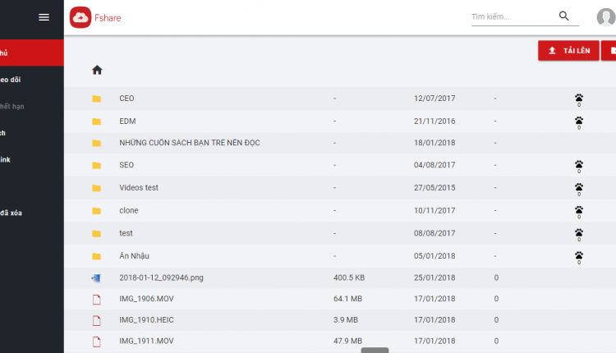Image resolution: width=616 pixels, height=353 pixels.
Task: Click the follower paw icon for clone
Action: (x=579, y=212)
